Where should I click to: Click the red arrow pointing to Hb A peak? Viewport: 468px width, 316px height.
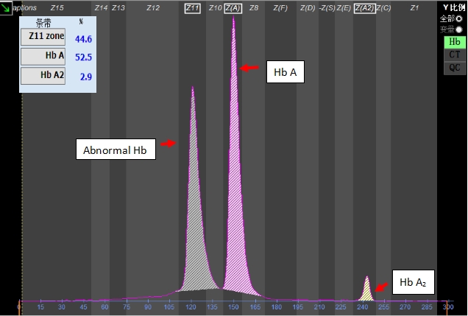pos(250,68)
